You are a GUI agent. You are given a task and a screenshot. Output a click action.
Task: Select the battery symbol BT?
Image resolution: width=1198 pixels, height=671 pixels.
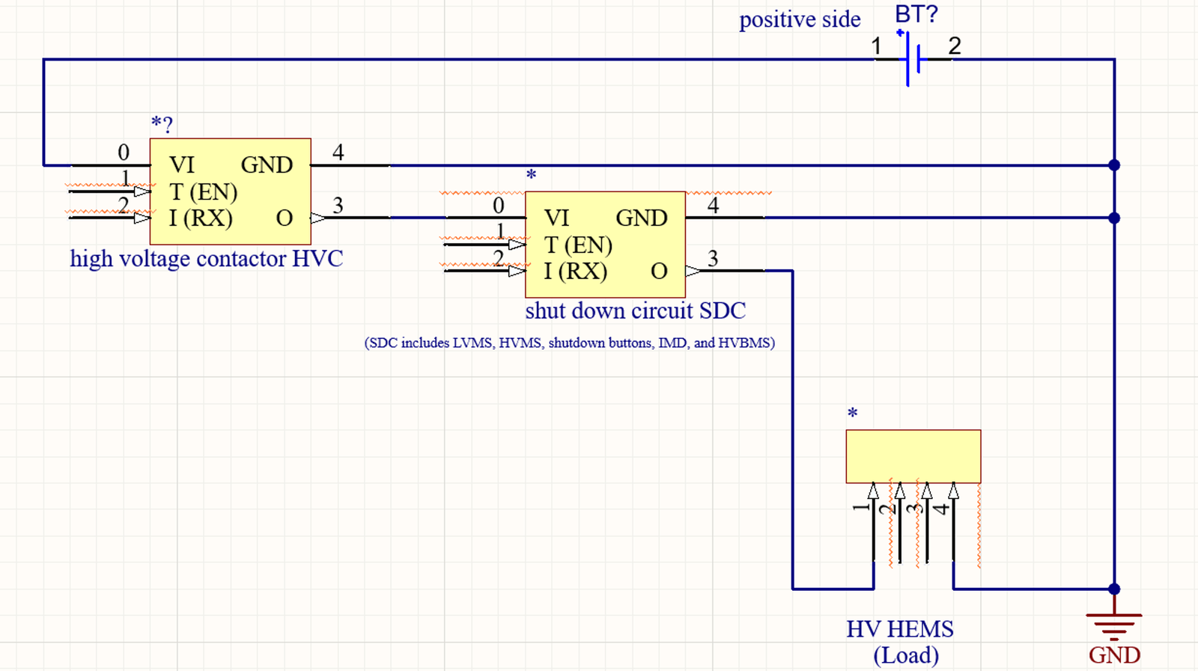pos(913,58)
